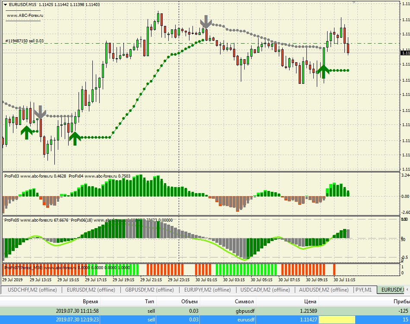The height and width of the screenshot is (324, 410).
Task: Select the #119487150 sell 0.03 order line label
Action: [25, 41]
